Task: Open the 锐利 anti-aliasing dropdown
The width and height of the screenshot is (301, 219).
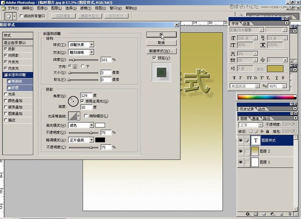Action: (x=285, y=86)
